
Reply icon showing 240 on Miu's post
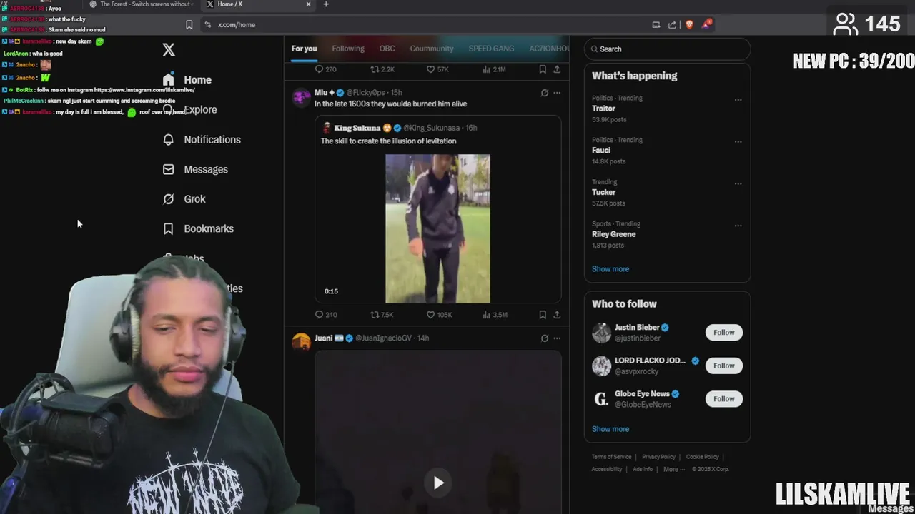point(320,315)
